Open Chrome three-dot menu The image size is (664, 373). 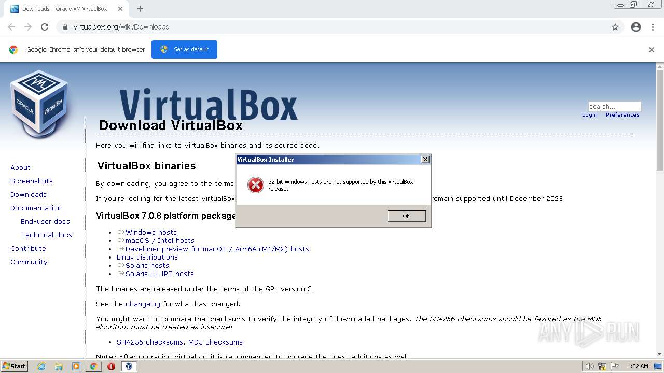[653, 27]
